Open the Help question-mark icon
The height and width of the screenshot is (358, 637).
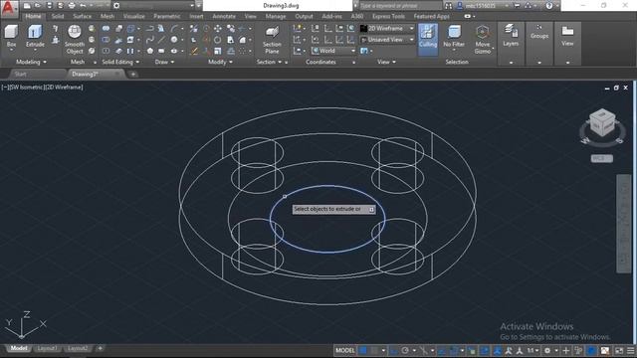(x=549, y=6)
